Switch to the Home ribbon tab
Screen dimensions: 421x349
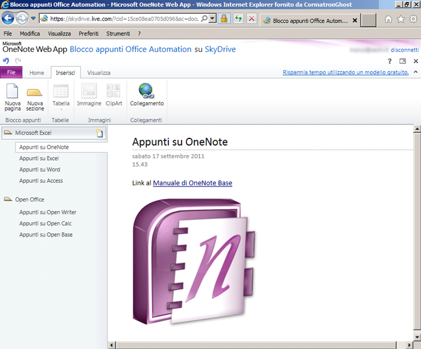tap(37, 73)
